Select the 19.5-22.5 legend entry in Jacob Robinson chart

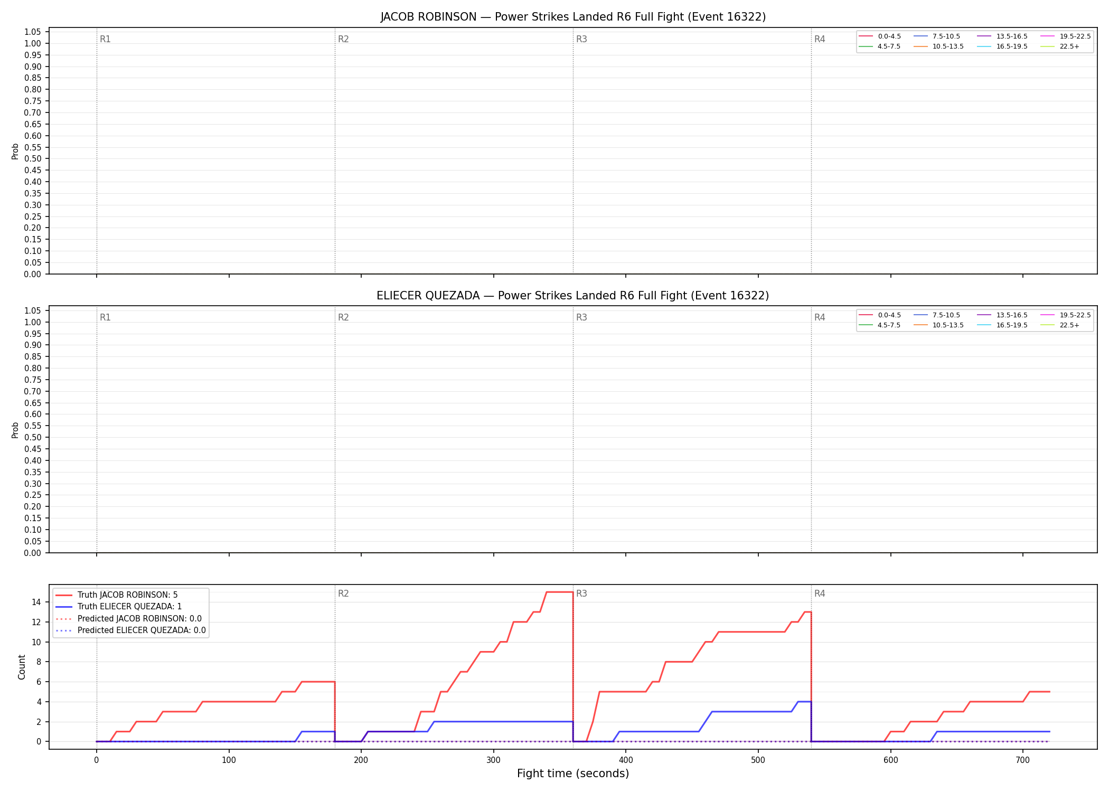pos(1066,36)
